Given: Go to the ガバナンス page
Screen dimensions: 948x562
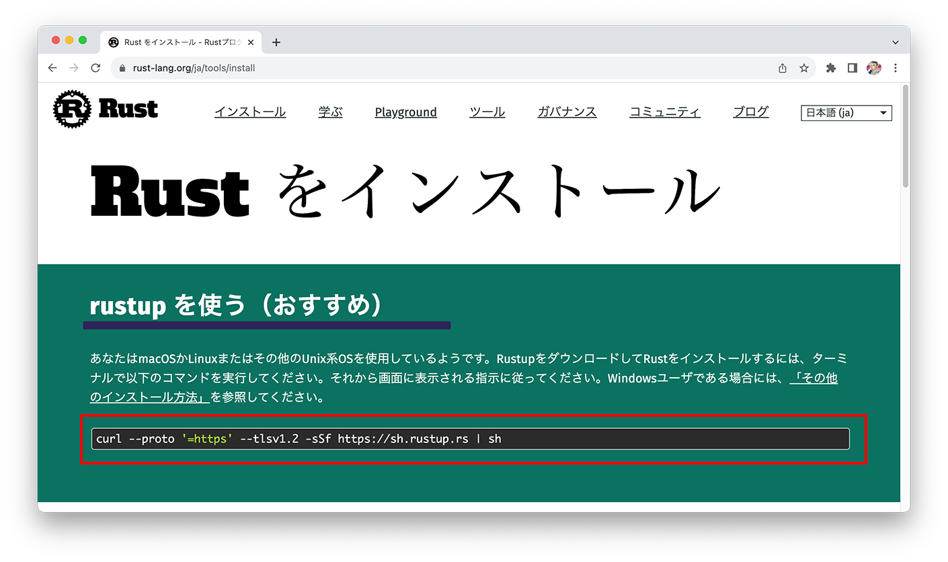Looking at the screenshot, I should coord(567,112).
